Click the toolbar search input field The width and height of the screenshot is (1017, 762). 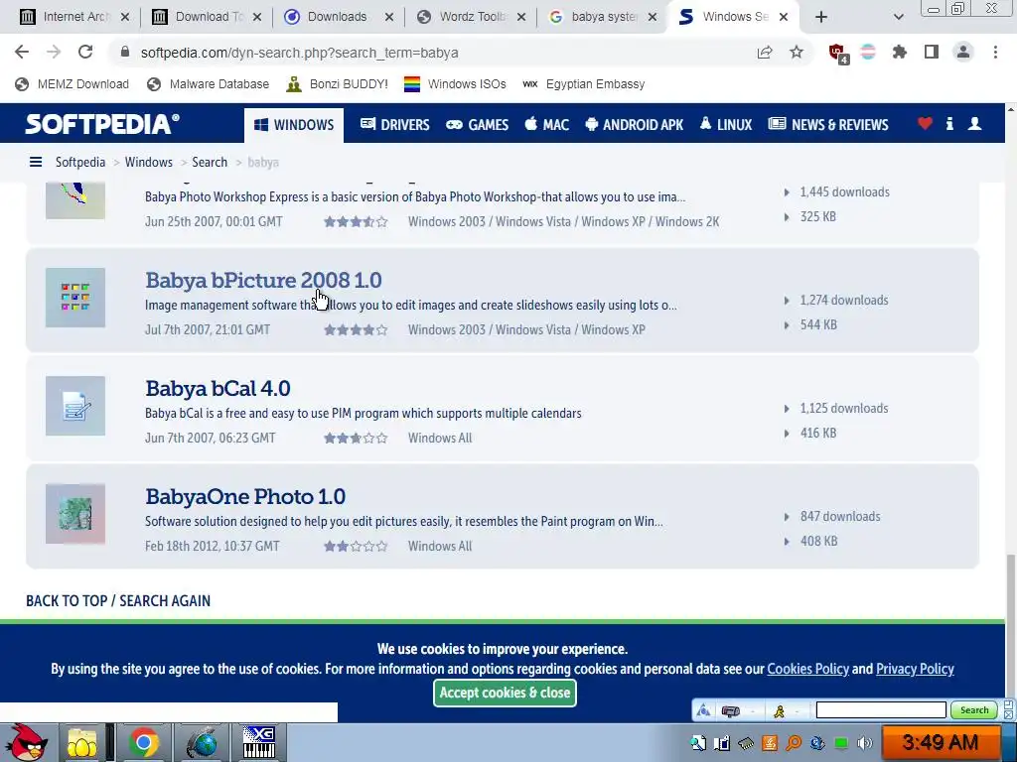(x=881, y=710)
